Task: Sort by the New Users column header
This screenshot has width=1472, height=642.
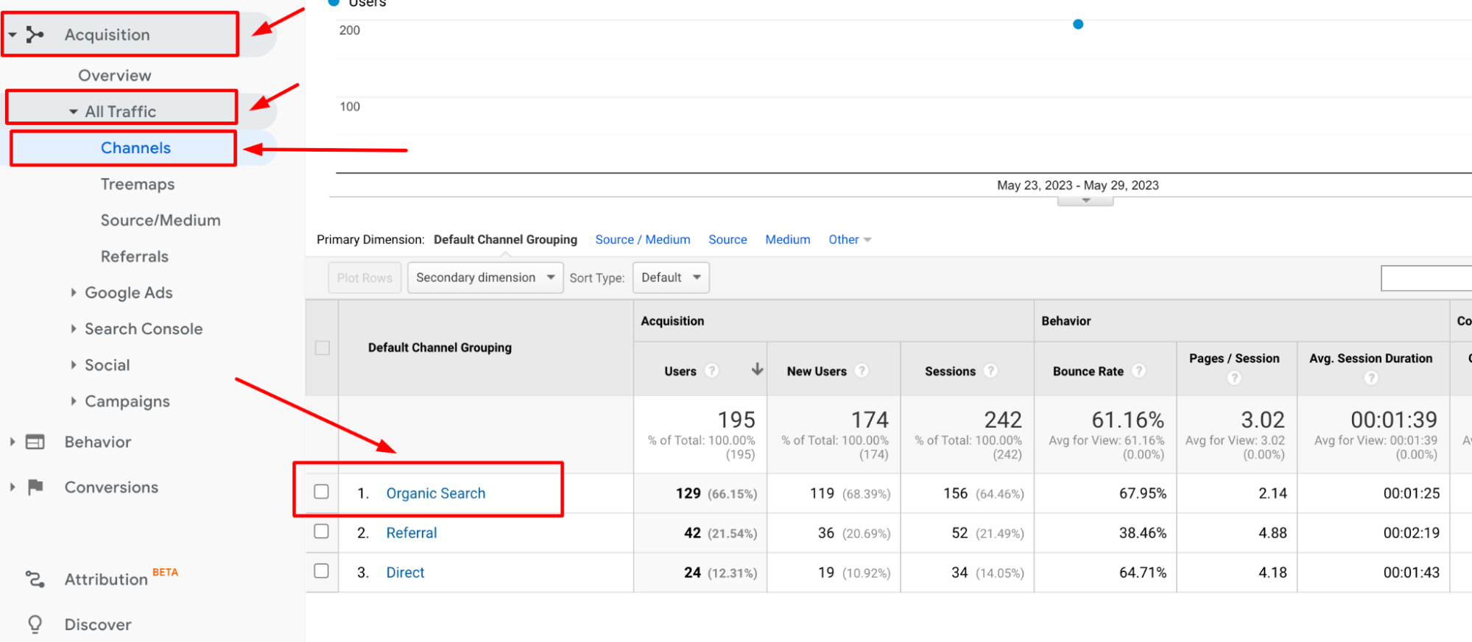Action: pyautogui.click(x=817, y=371)
